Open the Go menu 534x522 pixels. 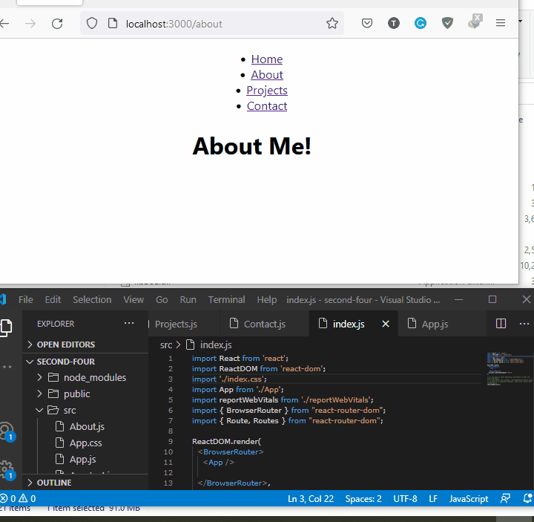coord(162,300)
